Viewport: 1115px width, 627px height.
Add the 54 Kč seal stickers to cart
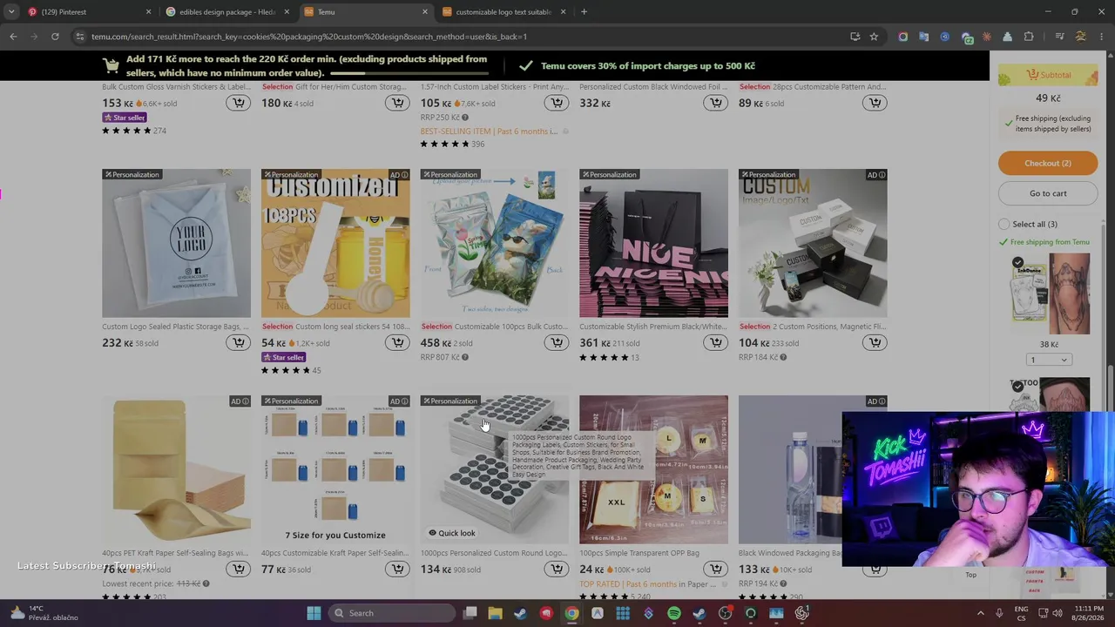[x=397, y=343]
